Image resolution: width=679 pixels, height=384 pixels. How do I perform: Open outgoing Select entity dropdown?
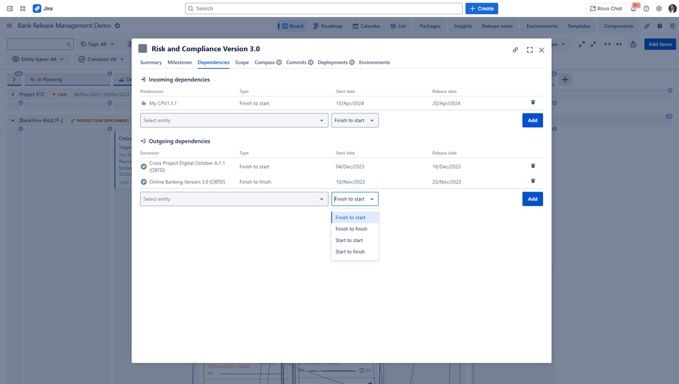[234, 199]
